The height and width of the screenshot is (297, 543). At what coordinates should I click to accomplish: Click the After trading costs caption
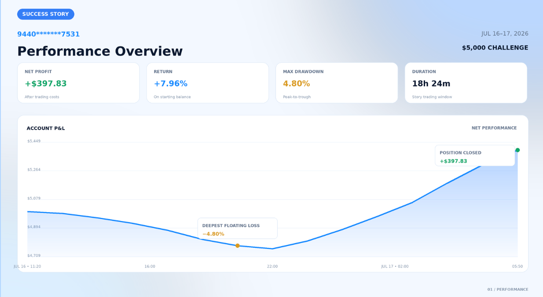coord(42,97)
